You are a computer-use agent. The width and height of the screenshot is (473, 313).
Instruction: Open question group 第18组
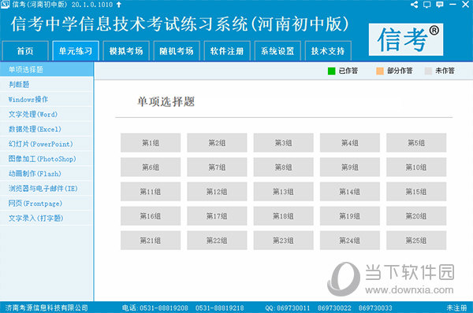[283, 215]
